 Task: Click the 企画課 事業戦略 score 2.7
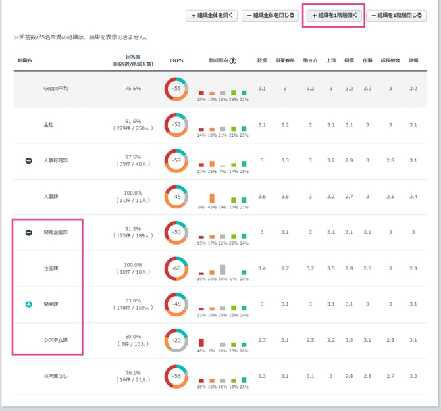click(x=285, y=268)
